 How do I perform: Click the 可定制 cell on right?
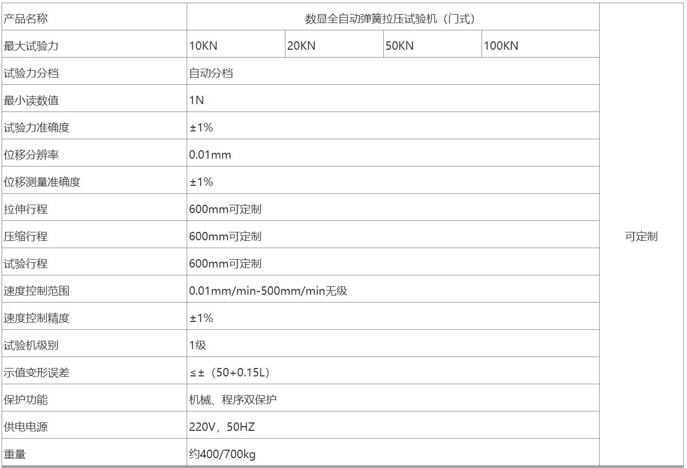click(641, 237)
